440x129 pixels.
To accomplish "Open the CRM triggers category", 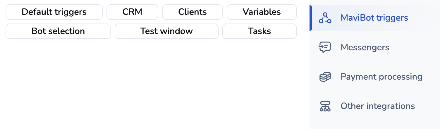I will point(132,12).
